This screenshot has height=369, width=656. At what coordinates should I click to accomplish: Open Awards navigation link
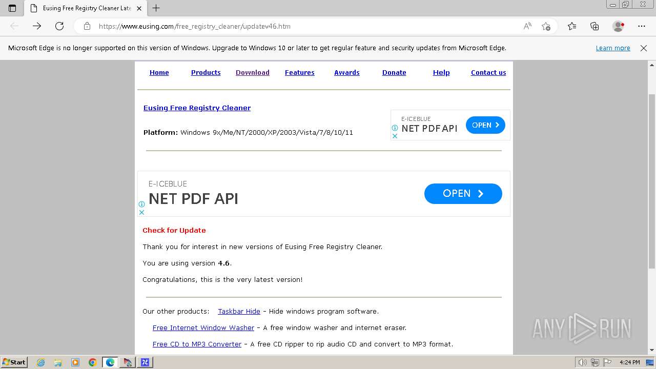346,73
